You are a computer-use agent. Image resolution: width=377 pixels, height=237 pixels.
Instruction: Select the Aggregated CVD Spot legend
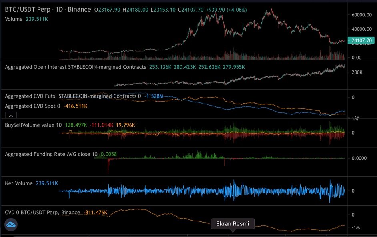(32, 106)
